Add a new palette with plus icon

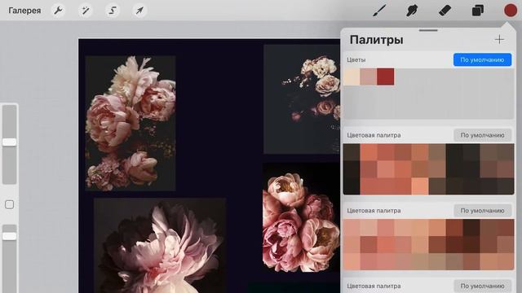tap(499, 40)
